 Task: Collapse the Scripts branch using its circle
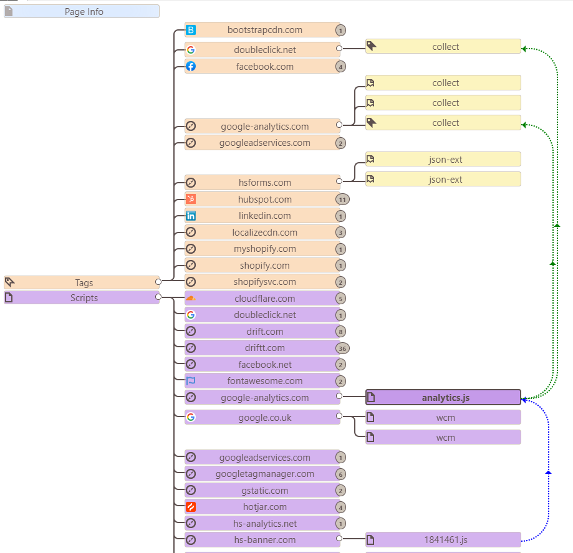[x=158, y=297]
